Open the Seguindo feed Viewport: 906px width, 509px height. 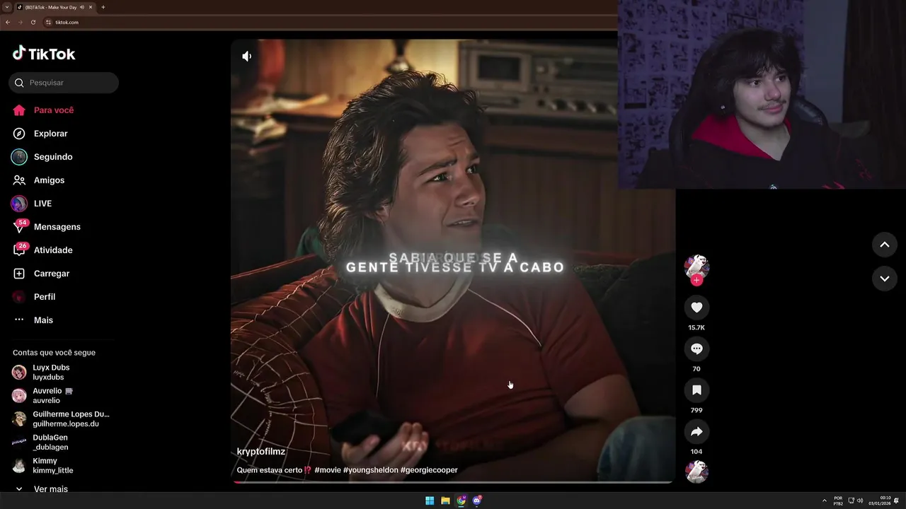tap(53, 157)
